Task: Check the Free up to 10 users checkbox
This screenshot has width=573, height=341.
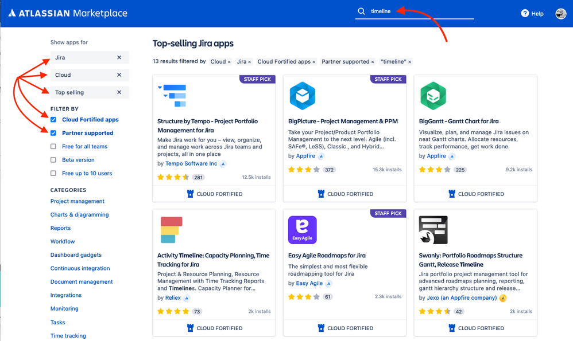Action: 53,173
